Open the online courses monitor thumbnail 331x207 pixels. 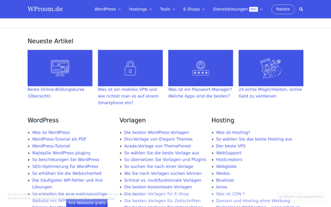[x=60, y=68]
